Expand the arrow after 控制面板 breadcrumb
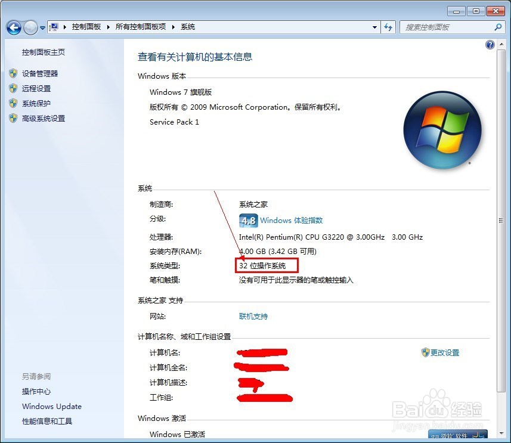Viewport: 511px width, 443px height. pos(108,27)
